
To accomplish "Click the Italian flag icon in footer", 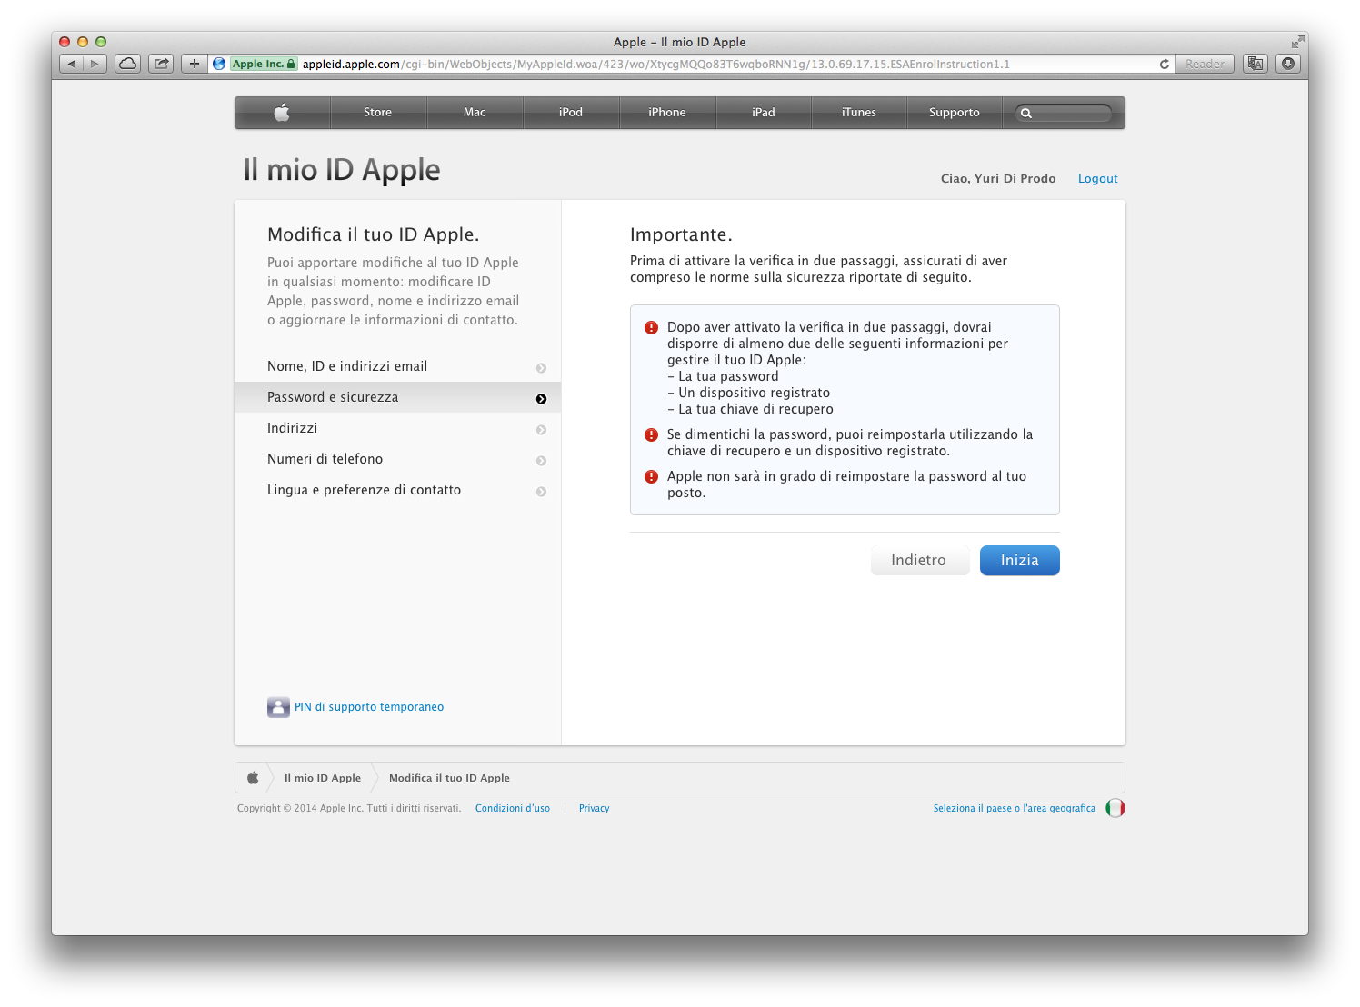I will [x=1115, y=808].
